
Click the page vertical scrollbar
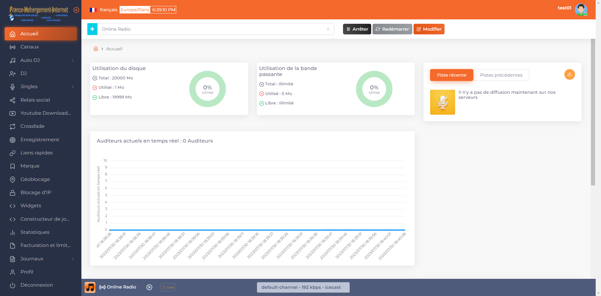tap(593, 113)
